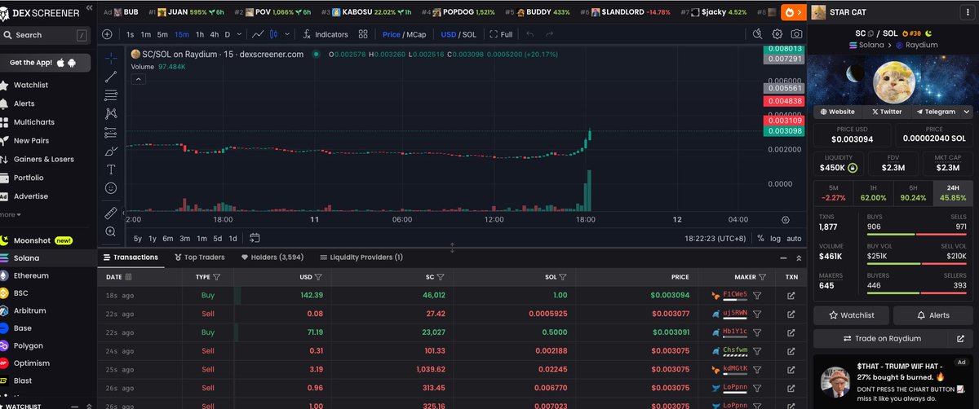Select the Text annotation tool
Screen dimensions: 979x409
coord(111,169)
